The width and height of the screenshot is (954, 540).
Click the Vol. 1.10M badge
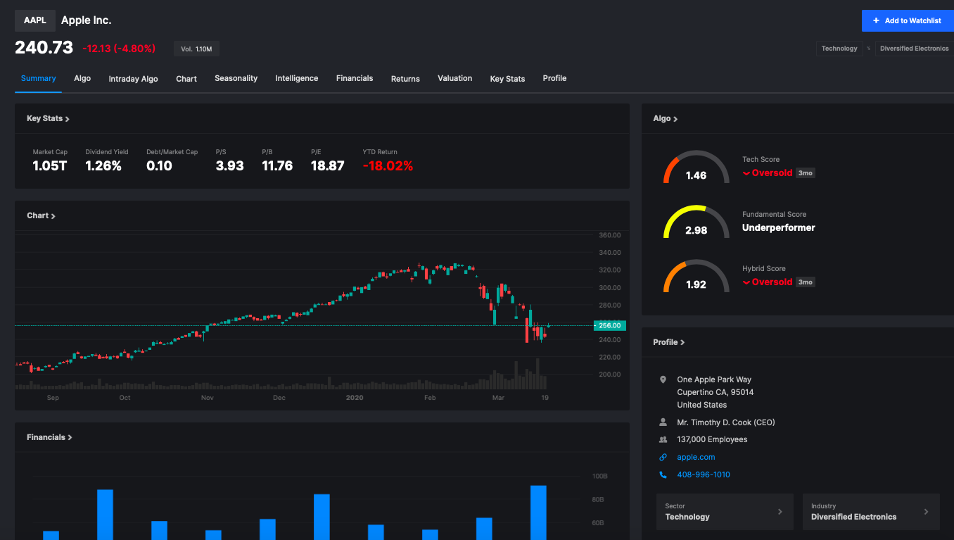[x=196, y=49]
